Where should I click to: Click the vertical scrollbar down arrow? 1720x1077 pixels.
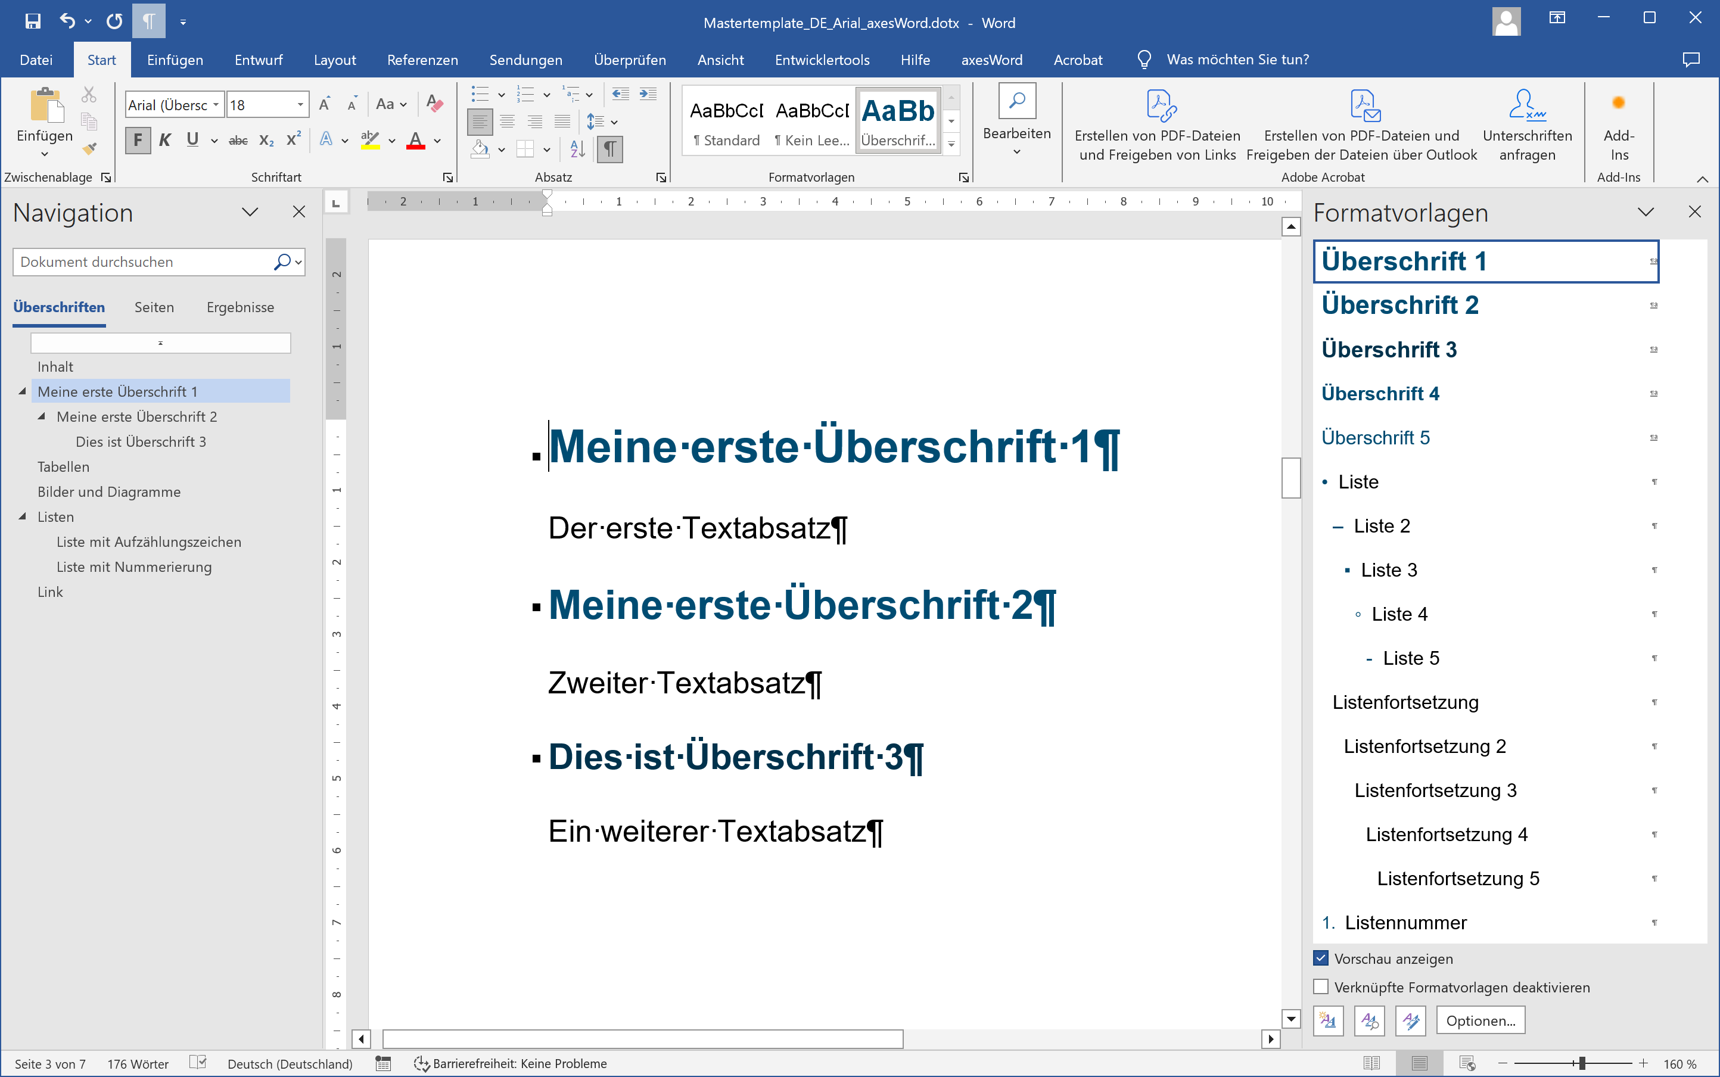tap(1290, 1019)
